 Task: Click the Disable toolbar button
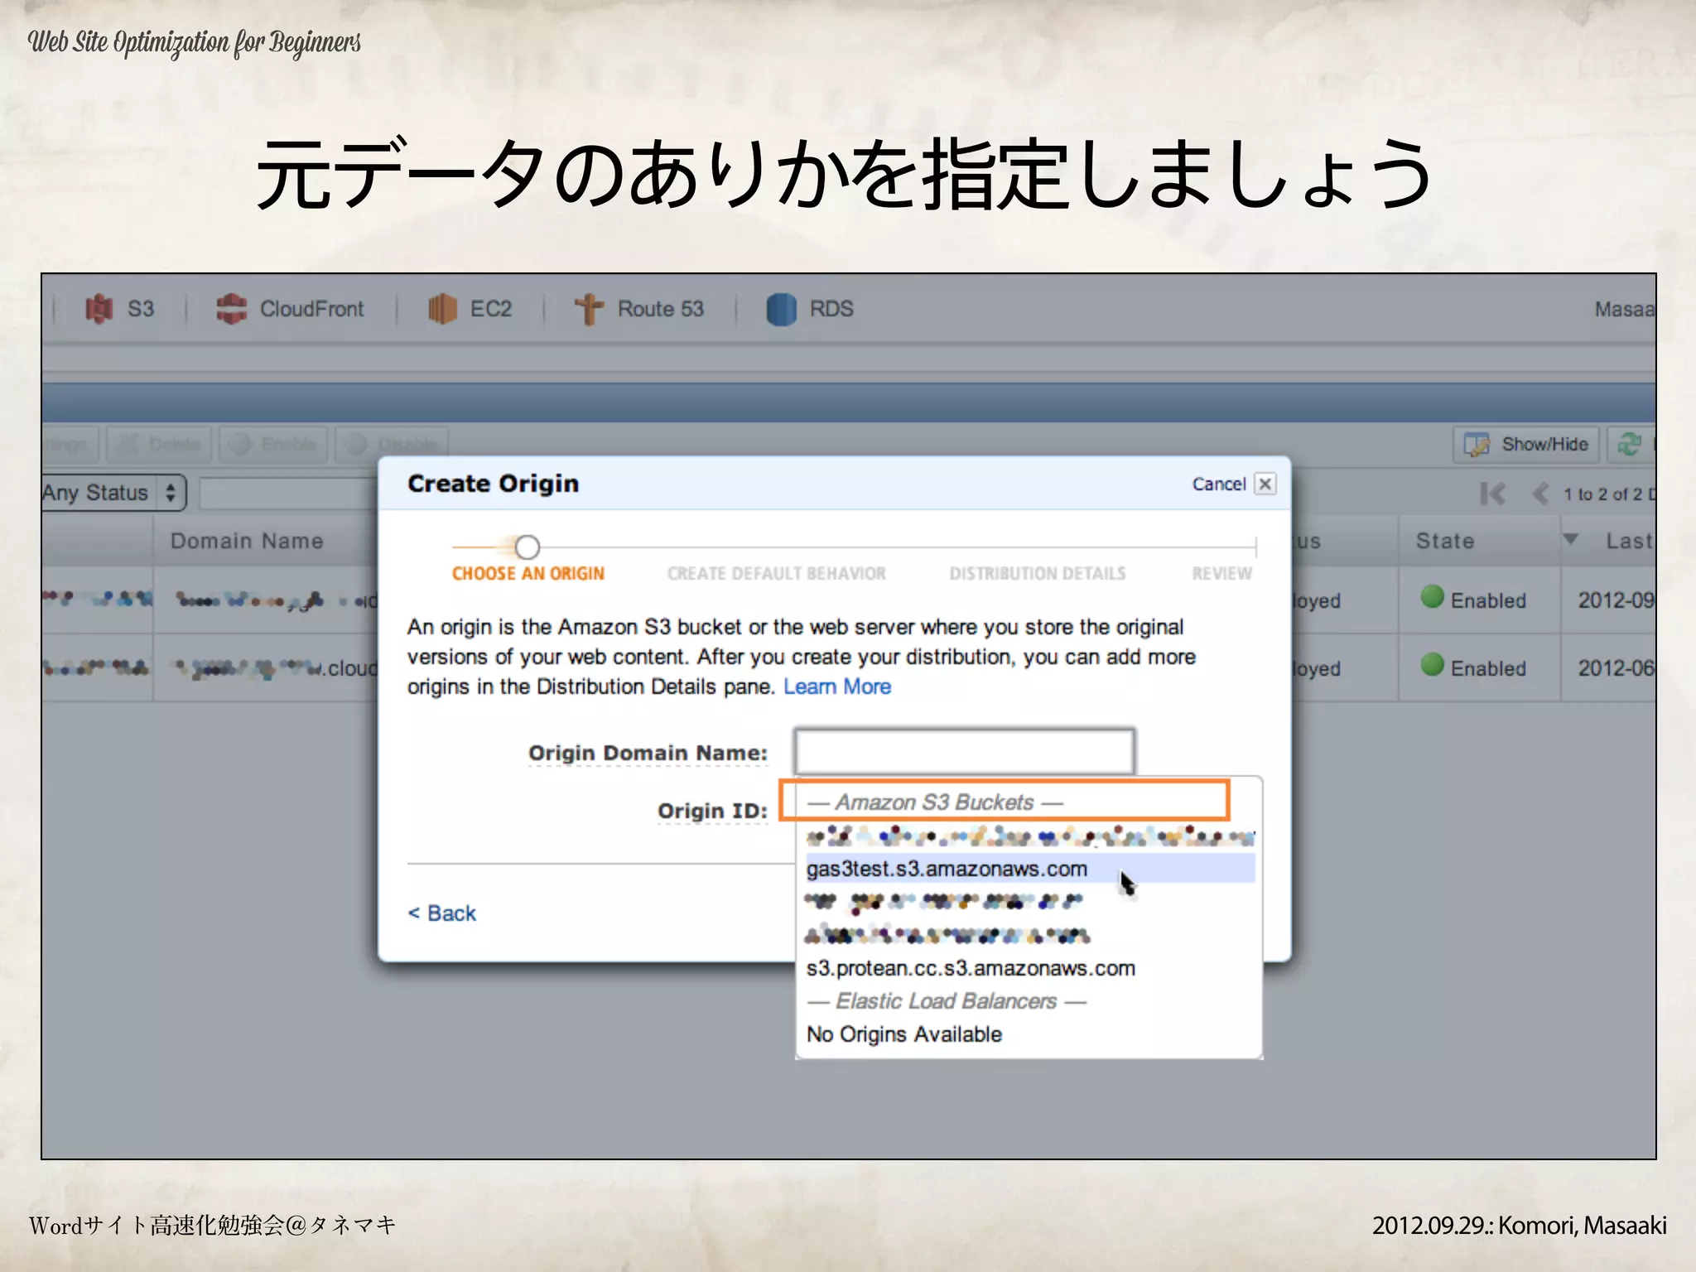[x=392, y=445]
